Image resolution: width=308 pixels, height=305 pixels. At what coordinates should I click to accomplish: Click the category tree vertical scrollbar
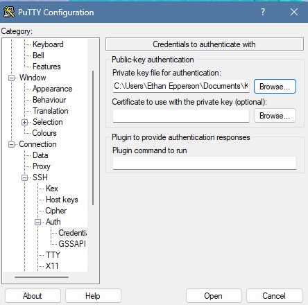93,138
